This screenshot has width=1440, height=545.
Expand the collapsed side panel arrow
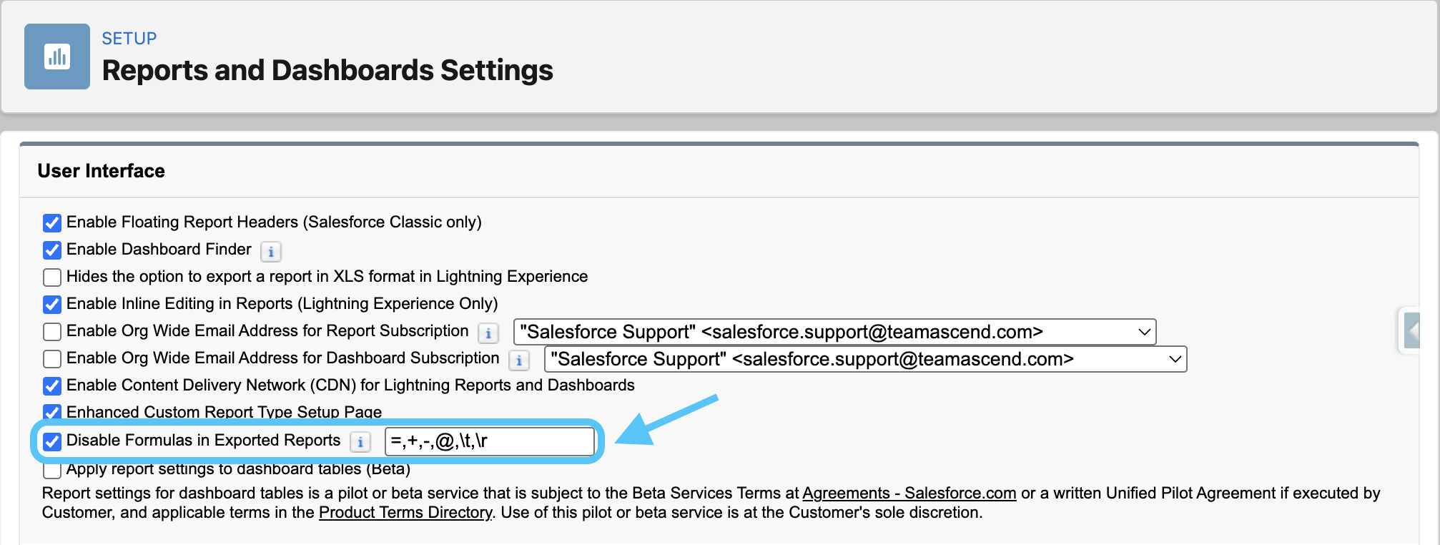pyautogui.click(x=1411, y=331)
